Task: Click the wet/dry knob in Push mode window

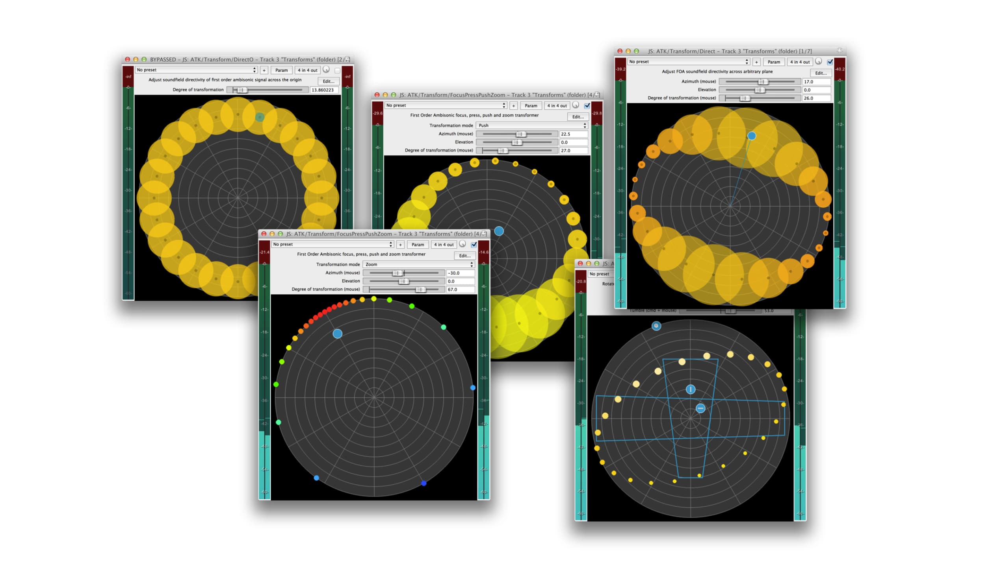Action: pos(576,105)
